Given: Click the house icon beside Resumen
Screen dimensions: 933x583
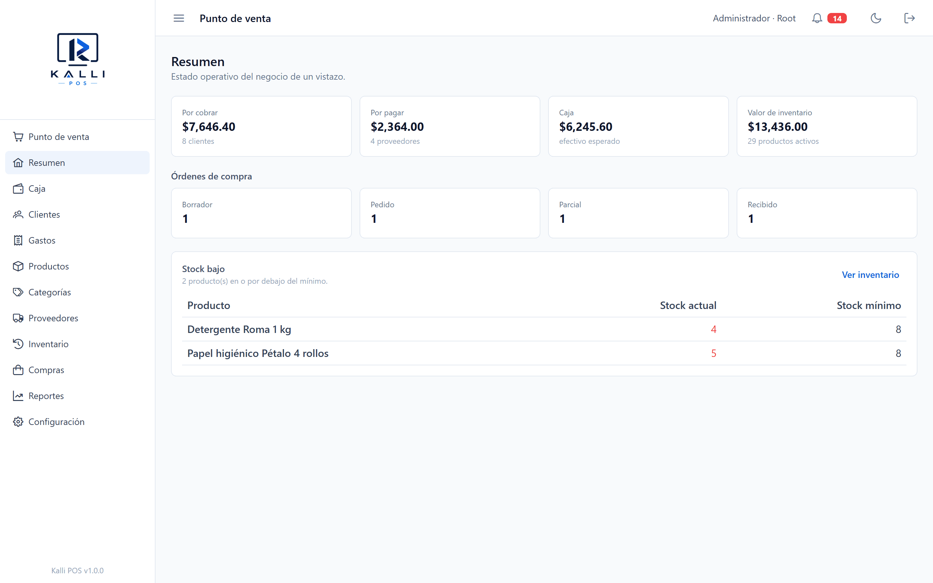Looking at the screenshot, I should click(18, 162).
